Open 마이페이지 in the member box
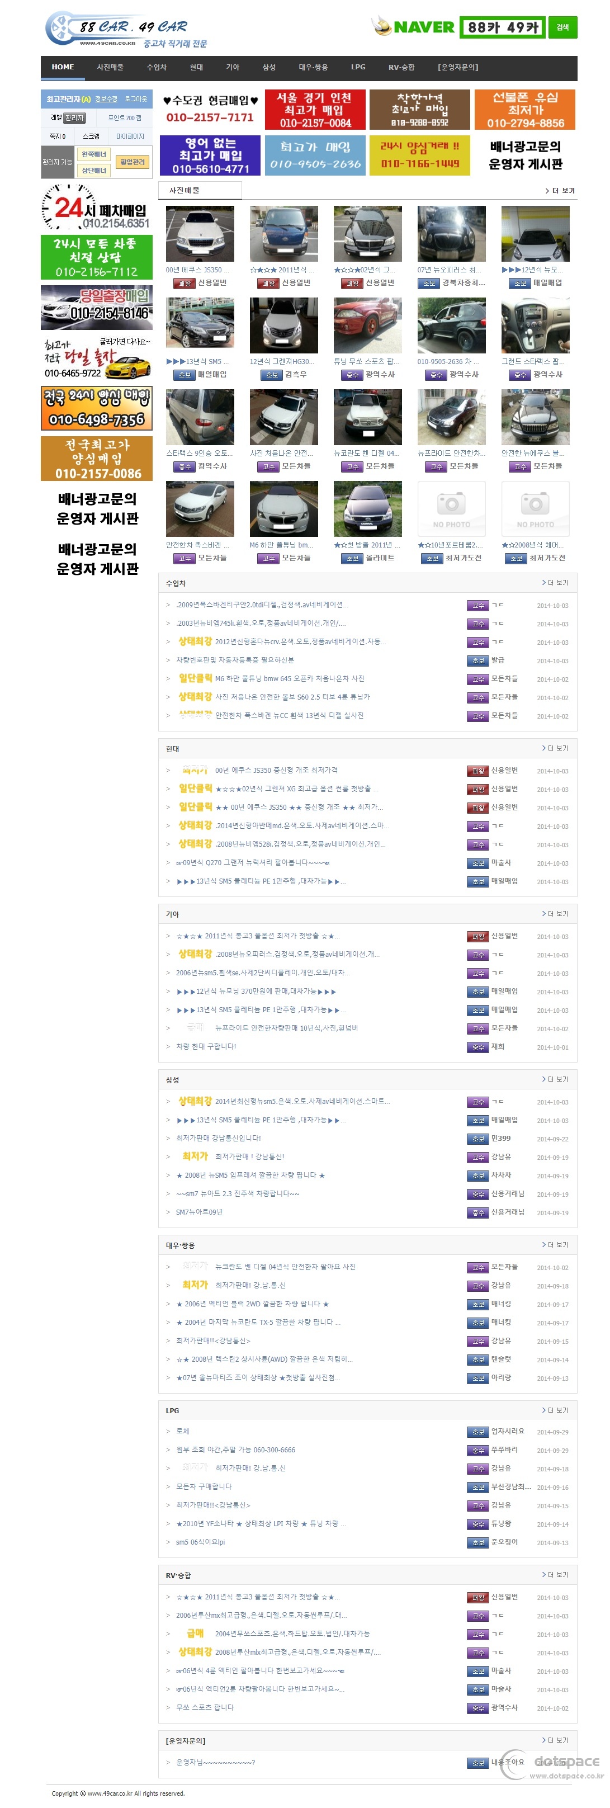Screen dimensions: 610x1808 click(x=131, y=136)
